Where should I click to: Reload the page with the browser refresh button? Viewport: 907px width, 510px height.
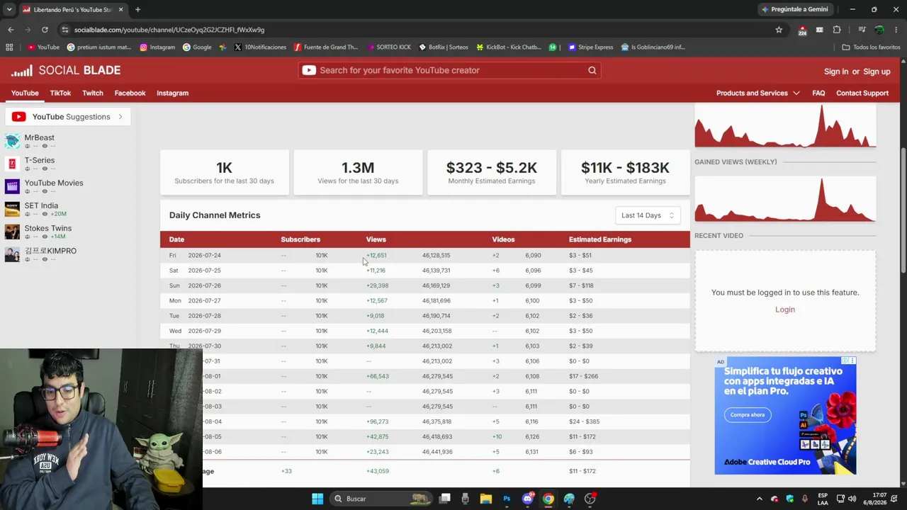(x=45, y=30)
